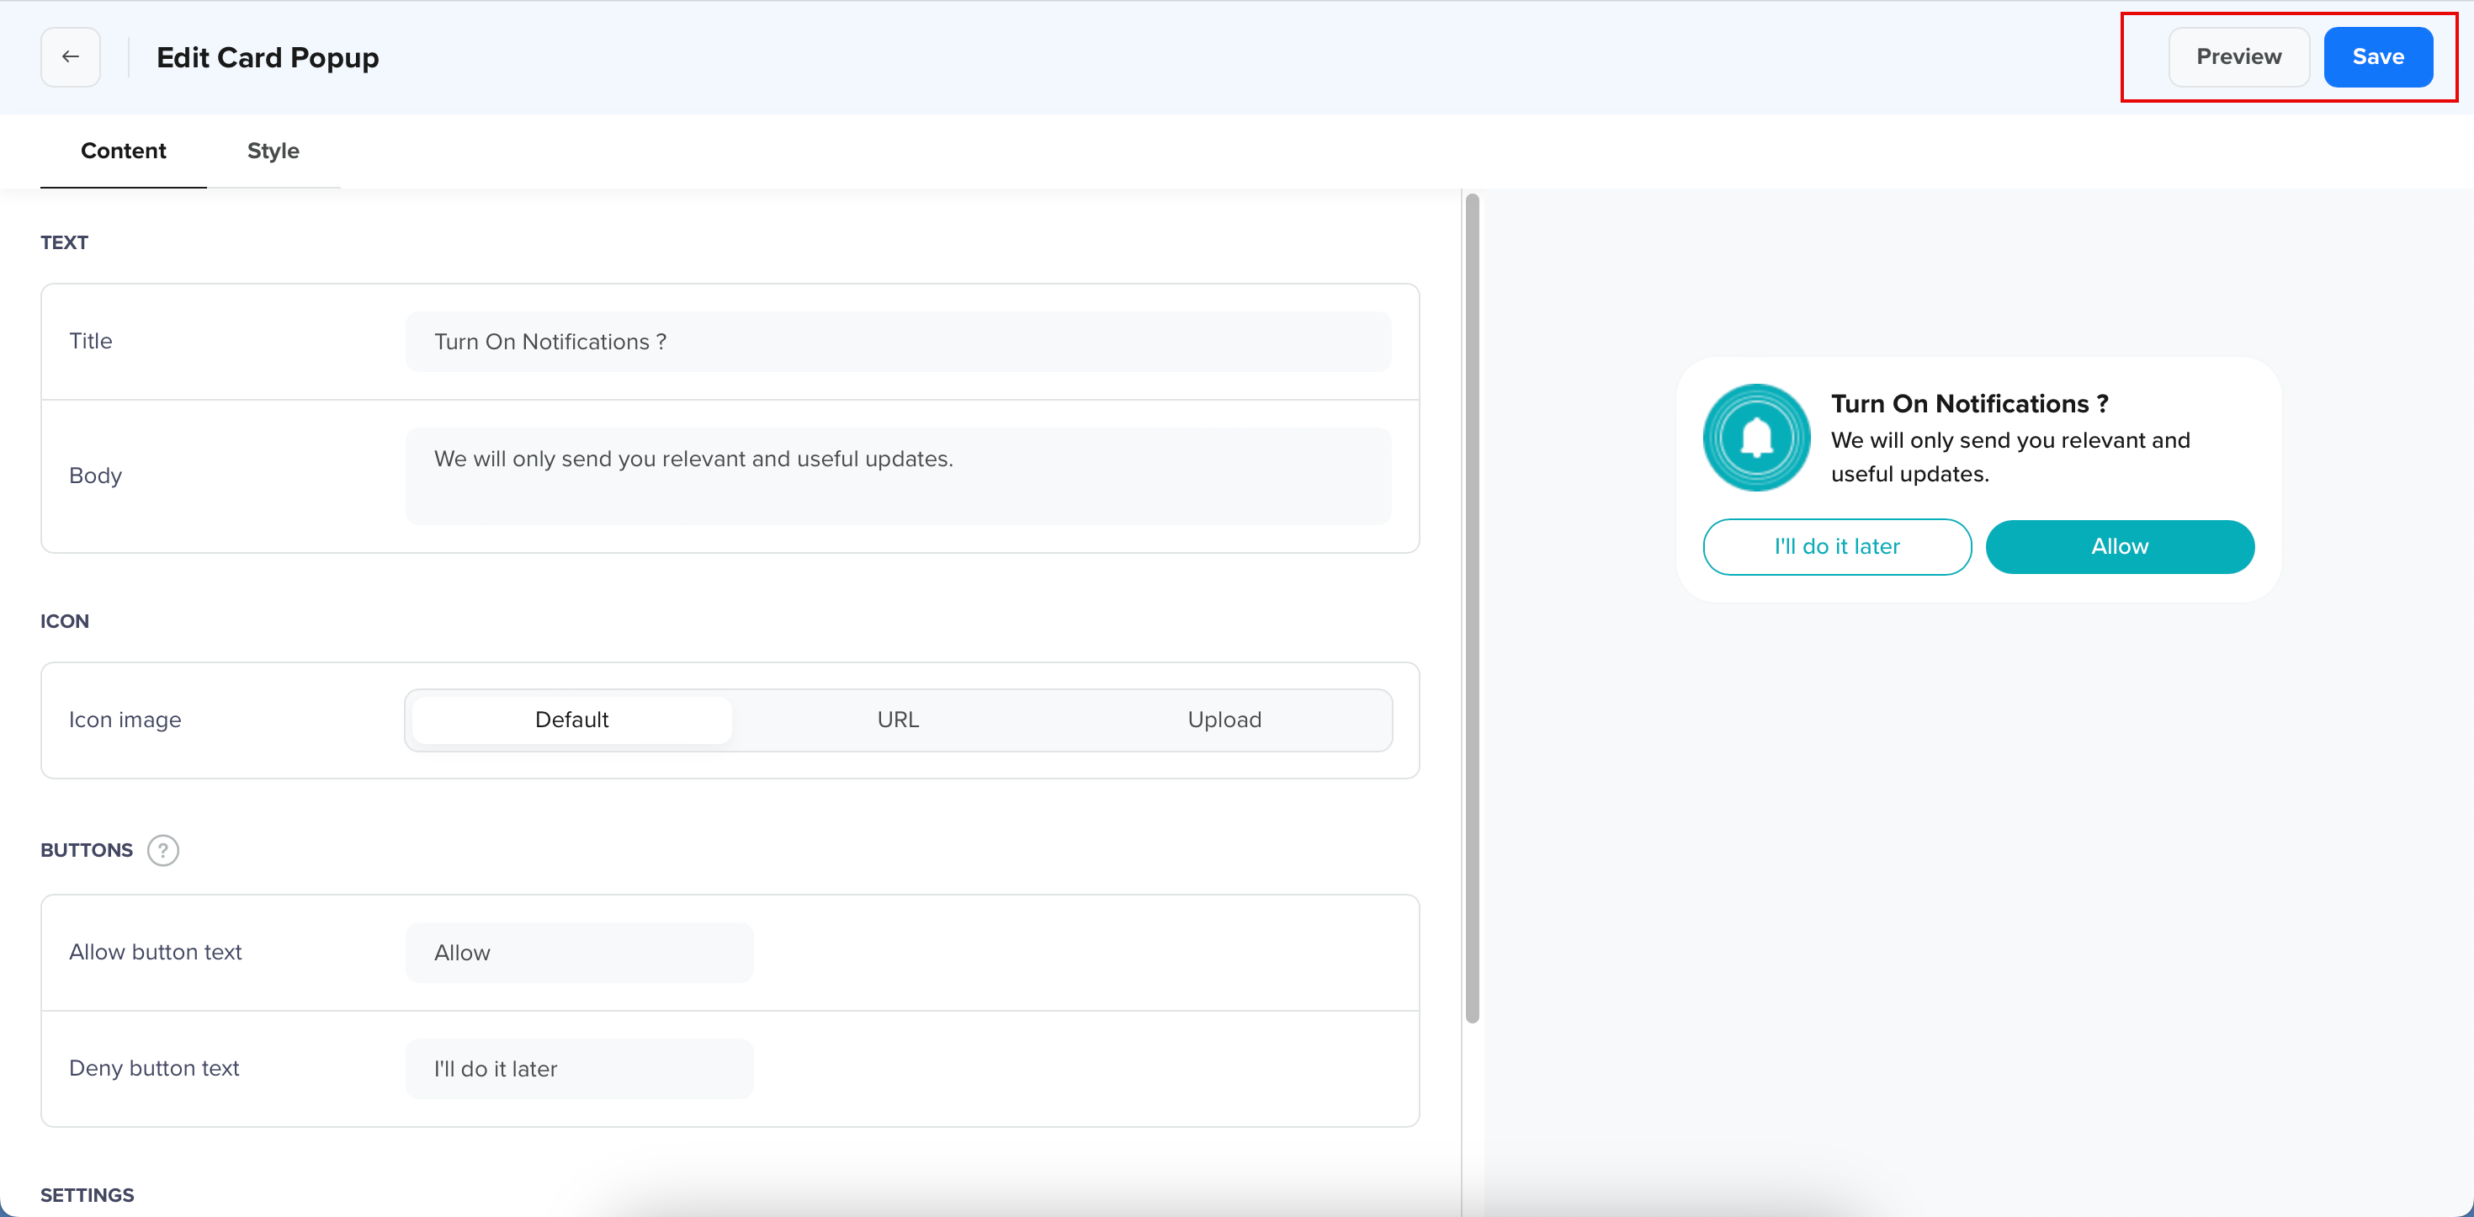Switch to the Content tab
This screenshot has height=1217, width=2474.
(x=123, y=151)
